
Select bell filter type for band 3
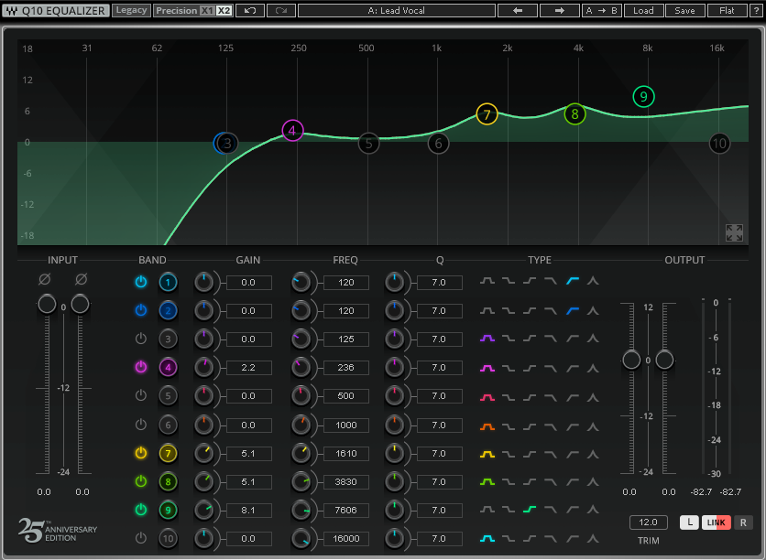tap(487, 338)
